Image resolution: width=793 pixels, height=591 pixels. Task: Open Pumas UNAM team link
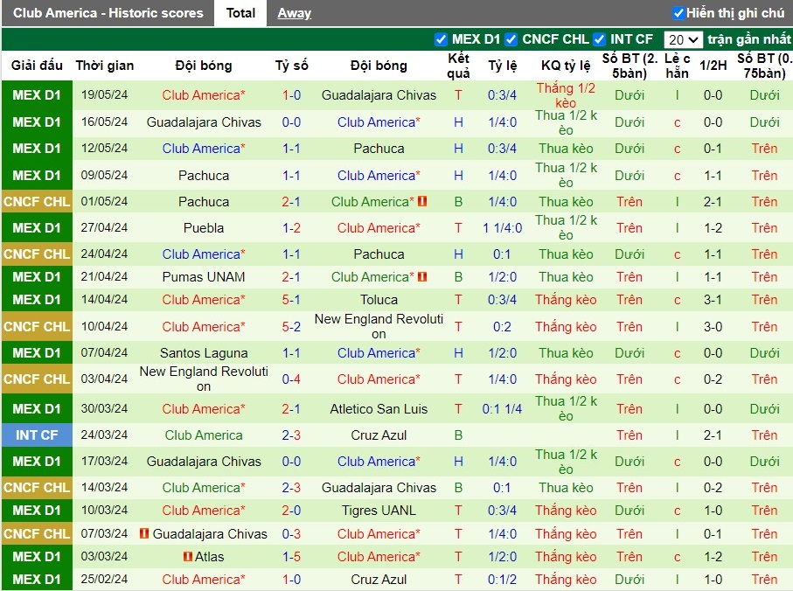[x=204, y=276]
